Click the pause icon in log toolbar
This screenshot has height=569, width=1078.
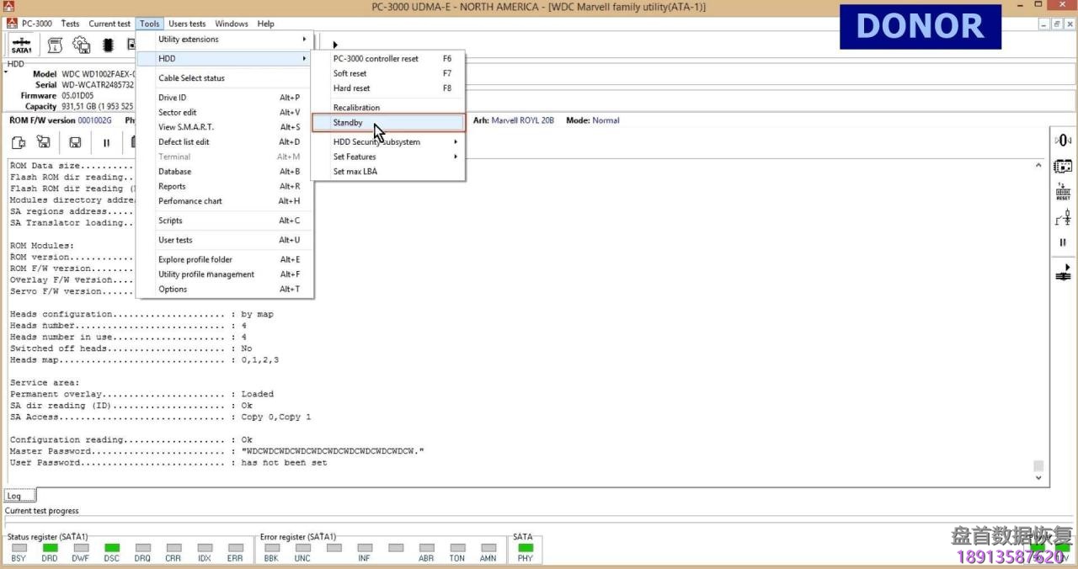tap(106, 142)
